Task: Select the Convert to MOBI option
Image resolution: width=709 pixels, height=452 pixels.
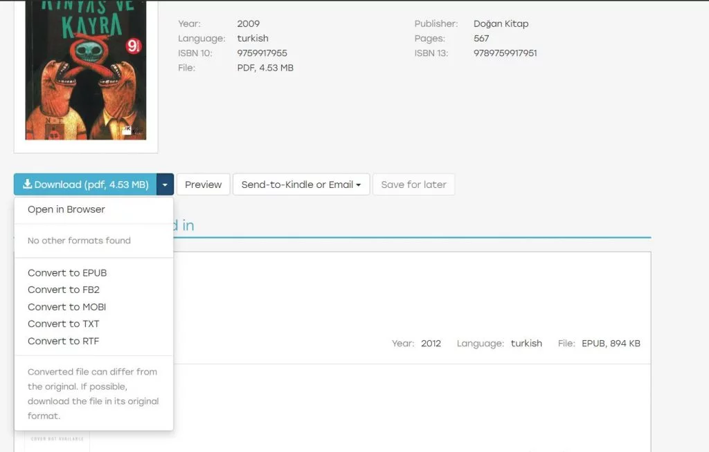Action: (x=66, y=307)
